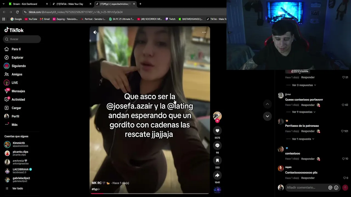Viewport: 351px width, 197px height.
Task: Open the spinning music disc icon
Action: pyautogui.click(x=217, y=190)
